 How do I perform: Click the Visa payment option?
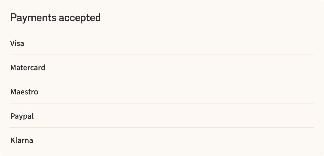pyautogui.click(x=162, y=43)
